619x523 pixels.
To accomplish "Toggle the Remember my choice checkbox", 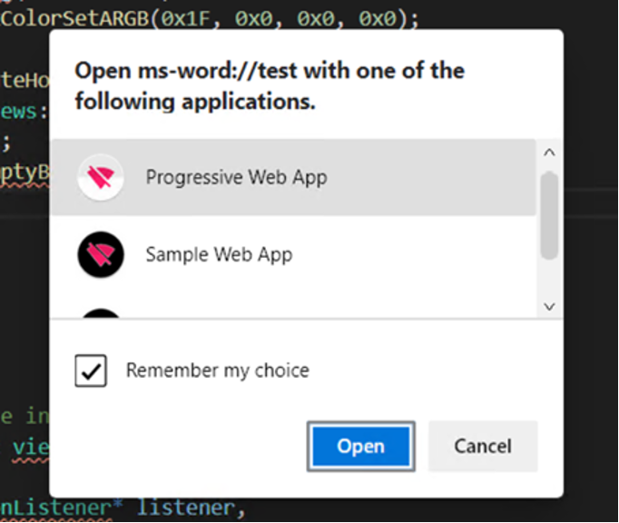I will 91,370.
